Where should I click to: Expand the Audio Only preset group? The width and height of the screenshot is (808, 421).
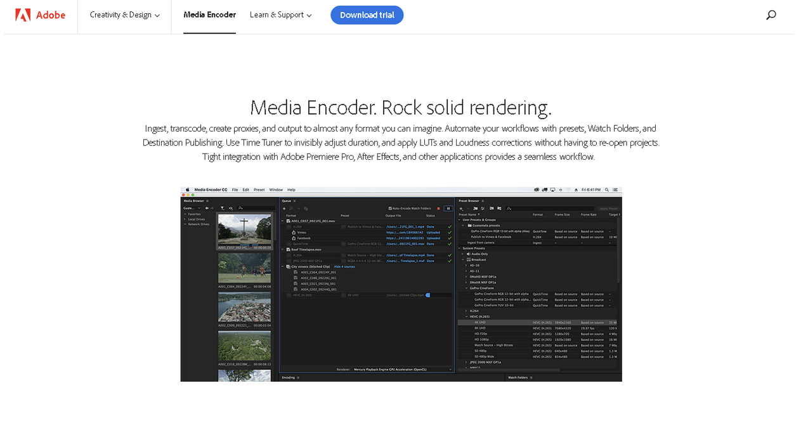point(462,254)
